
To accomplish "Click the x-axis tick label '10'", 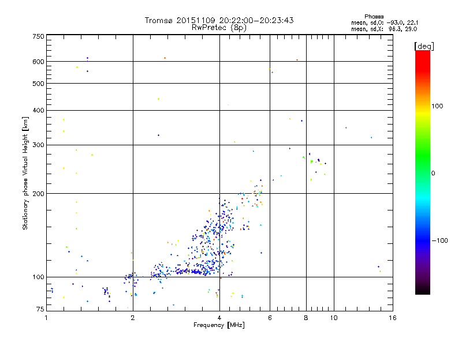I will pyautogui.click(x=334, y=318).
